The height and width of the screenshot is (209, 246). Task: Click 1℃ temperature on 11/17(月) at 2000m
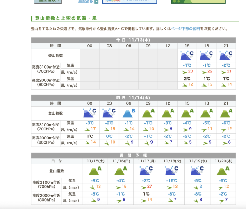[x=146, y=194]
